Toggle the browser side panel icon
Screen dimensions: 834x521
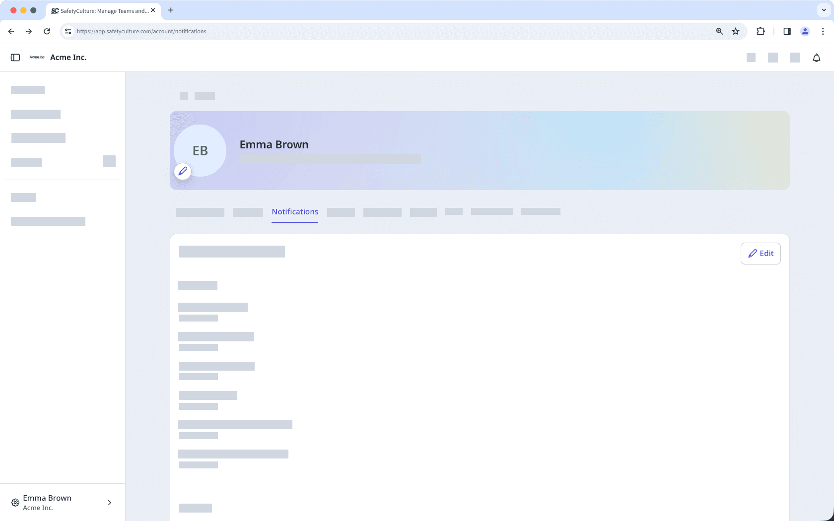pos(786,31)
